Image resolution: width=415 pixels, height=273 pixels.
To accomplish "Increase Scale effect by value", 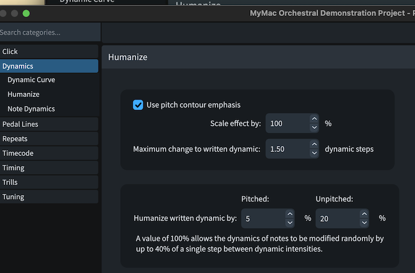I will pos(314,119).
